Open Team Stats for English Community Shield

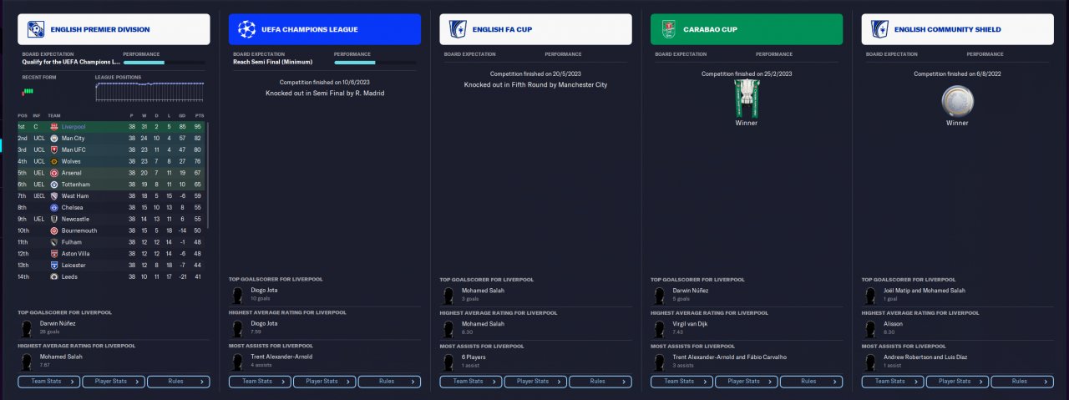pos(894,382)
